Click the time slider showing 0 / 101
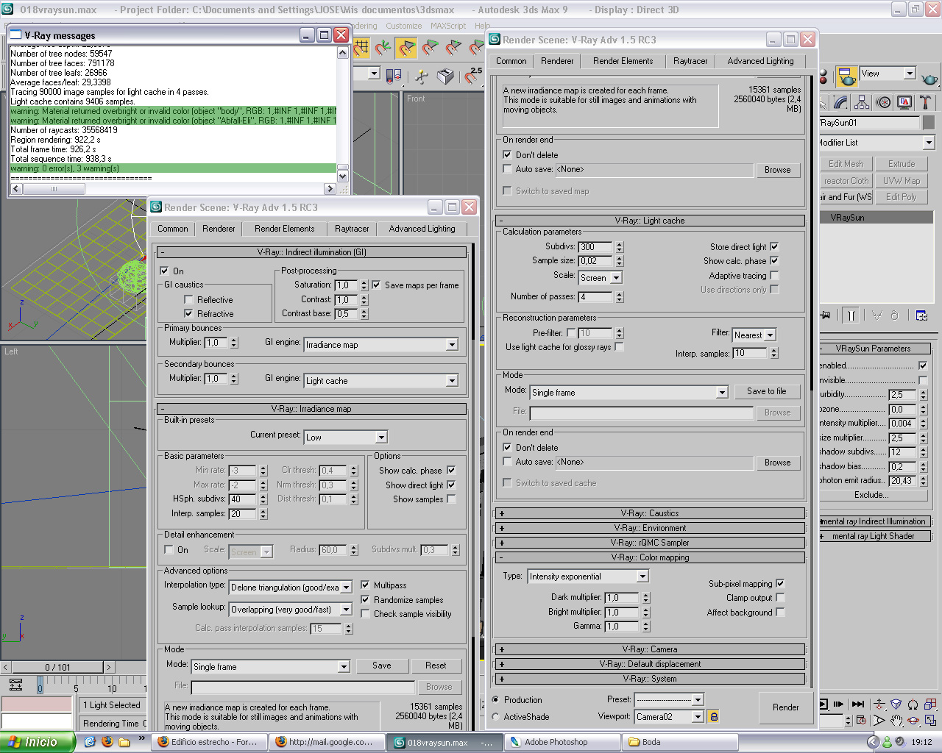 57,667
